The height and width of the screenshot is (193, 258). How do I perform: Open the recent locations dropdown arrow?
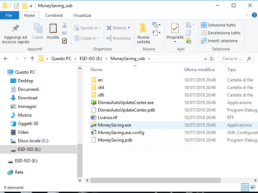[25, 59]
